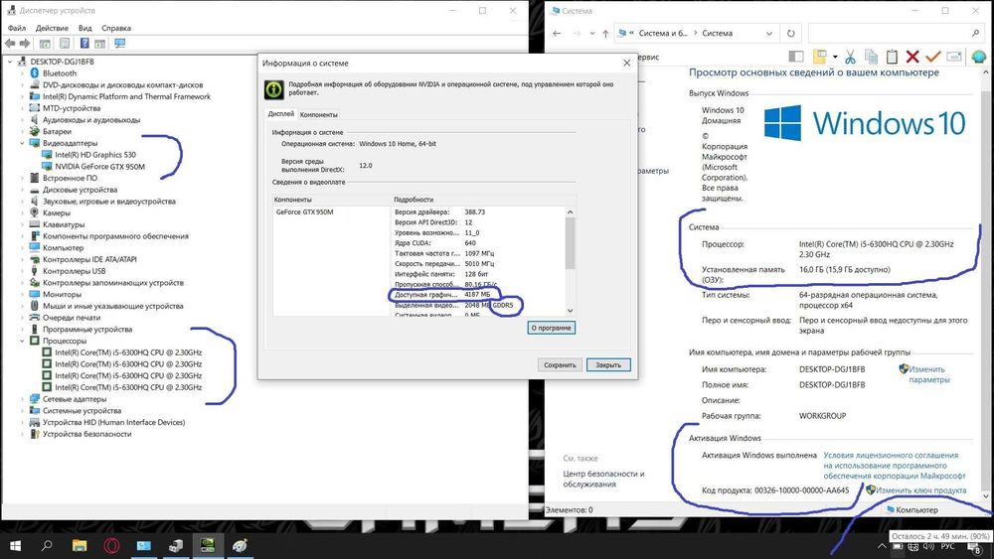This screenshot has width=994, height=559.
Task: Open the blue Help toolbar icon
Action: tap(84, 43)
